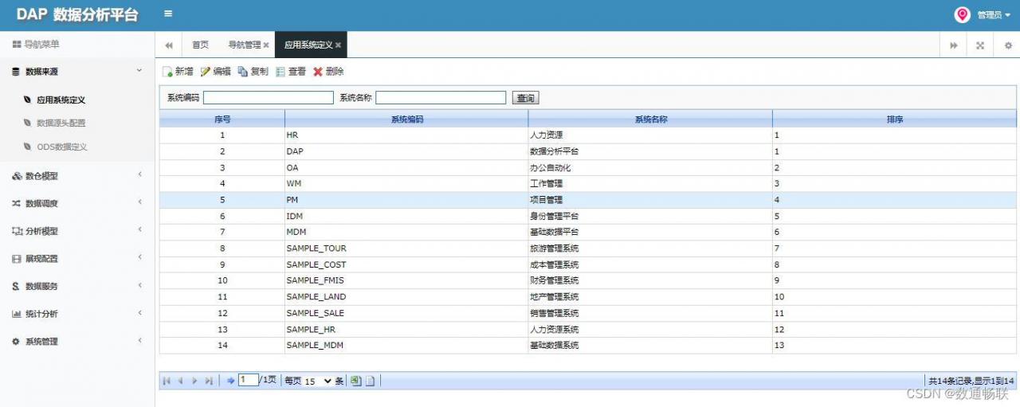
Task: Click the blue jump-to-page arrow
Action: pos(231,381)
